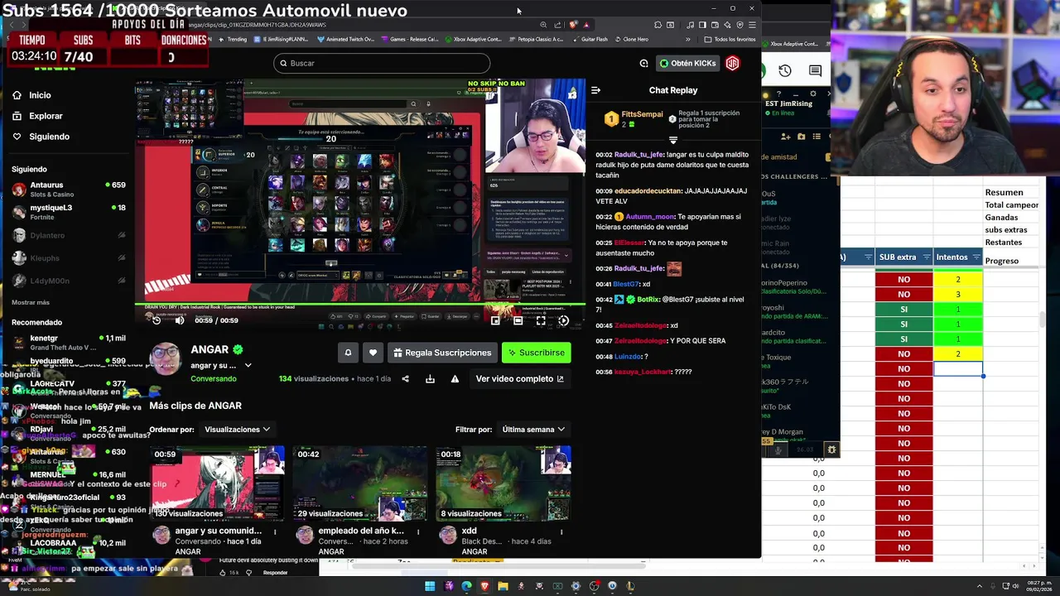Enter fullscreen on the clip player
The height and width of the screenshot is (596, 1060).
(540, 320)
